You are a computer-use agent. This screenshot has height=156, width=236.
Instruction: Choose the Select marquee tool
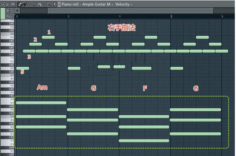pos(44,5)
